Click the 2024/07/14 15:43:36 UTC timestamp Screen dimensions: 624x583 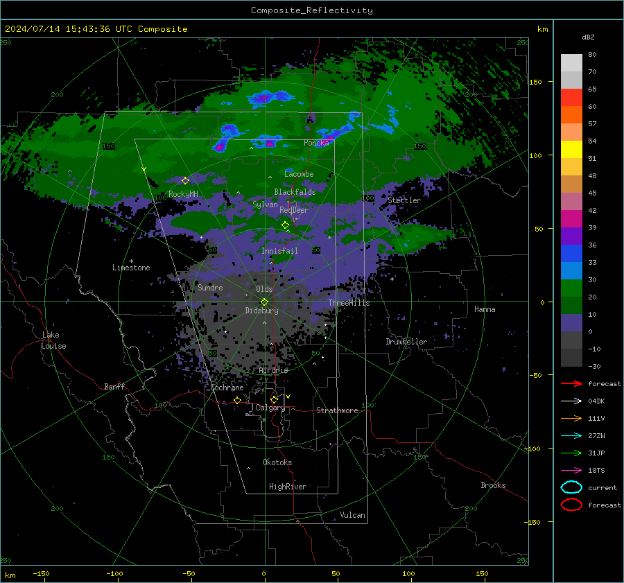coord(69,29)
